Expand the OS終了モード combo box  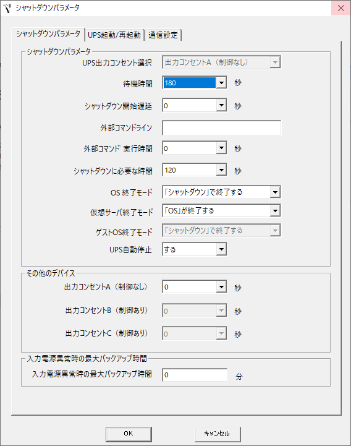pos(275,192)
